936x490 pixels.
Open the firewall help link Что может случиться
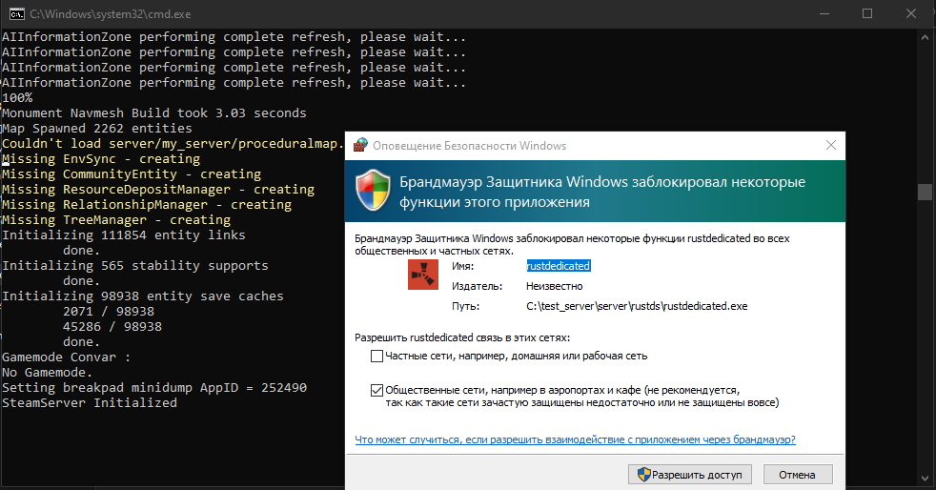(x=575, y=439)
